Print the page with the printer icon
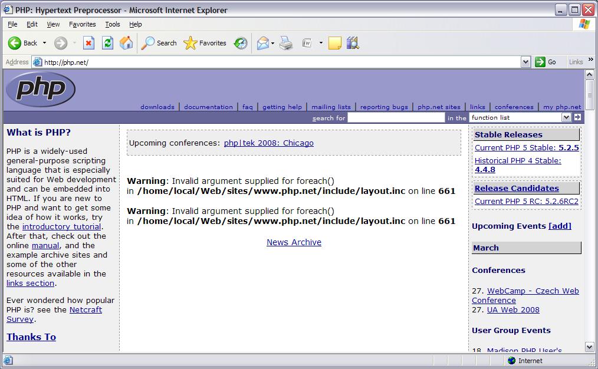The image size is (598, 369). click(286, 43)
